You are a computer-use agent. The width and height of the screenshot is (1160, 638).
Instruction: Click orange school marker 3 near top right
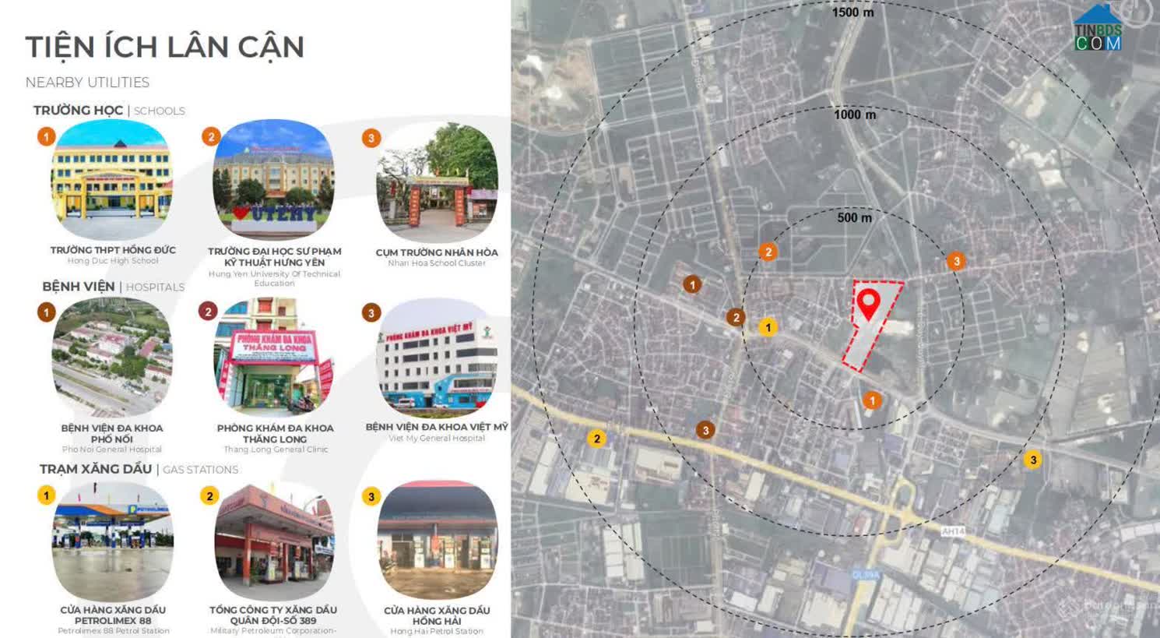click(954, 261)
